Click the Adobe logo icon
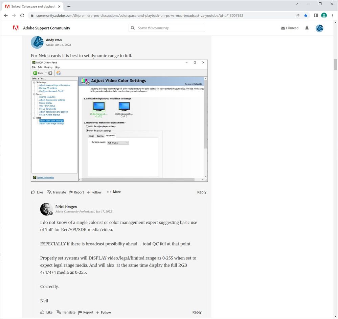 [x=16, y=28]
